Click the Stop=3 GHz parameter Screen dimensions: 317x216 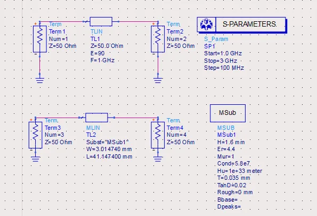(221, 61)
